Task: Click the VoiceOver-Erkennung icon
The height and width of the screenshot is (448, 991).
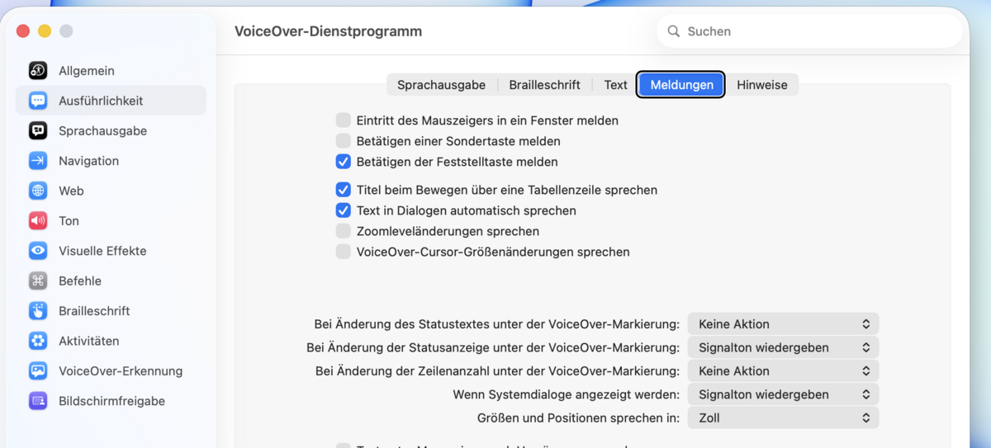Action: point(38,371)
